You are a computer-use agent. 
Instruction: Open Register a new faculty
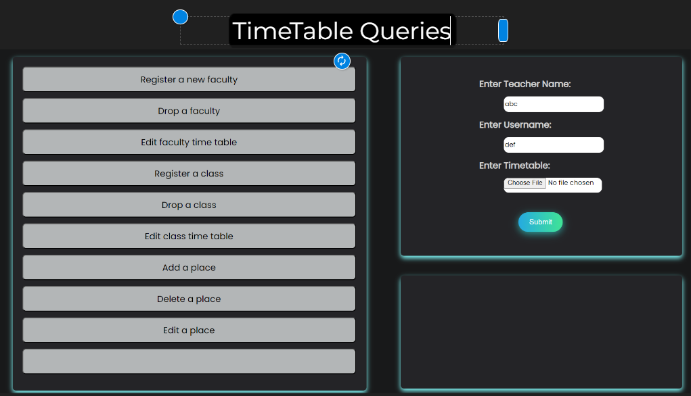pyautogui.click(x=189, y=80)
